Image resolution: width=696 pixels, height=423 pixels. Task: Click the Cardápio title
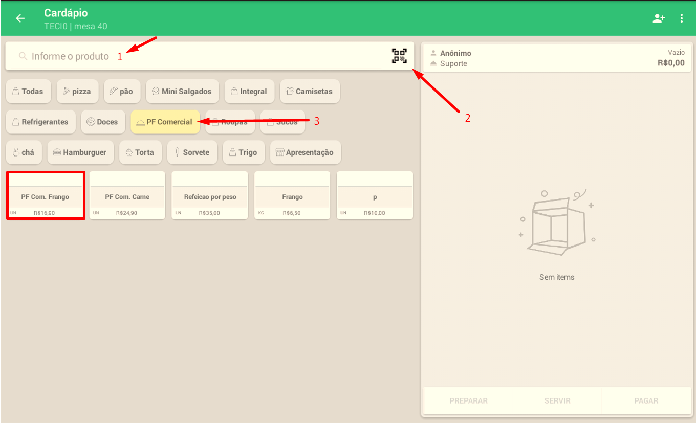coord(66,13)
